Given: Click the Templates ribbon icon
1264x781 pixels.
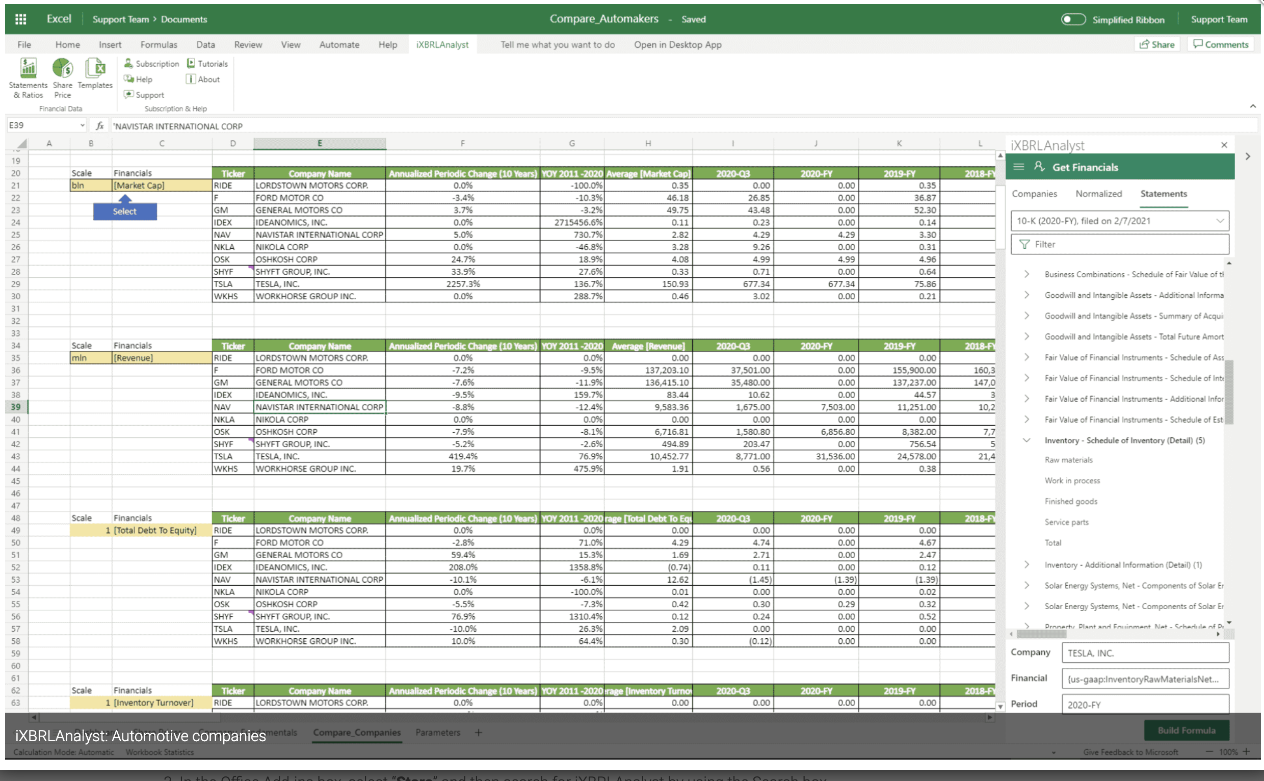Looking at the screenshot, I should click(95, 68).
